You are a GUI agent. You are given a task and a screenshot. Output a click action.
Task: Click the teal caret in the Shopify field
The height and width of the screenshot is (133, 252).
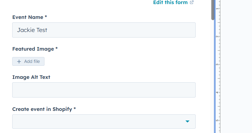click(x=187, y=121)
